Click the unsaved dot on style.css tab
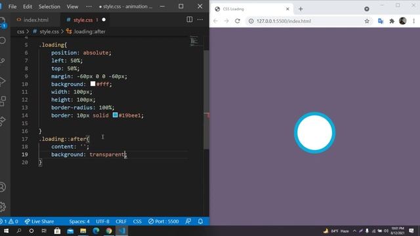420x236 pixels. [104, 20]
